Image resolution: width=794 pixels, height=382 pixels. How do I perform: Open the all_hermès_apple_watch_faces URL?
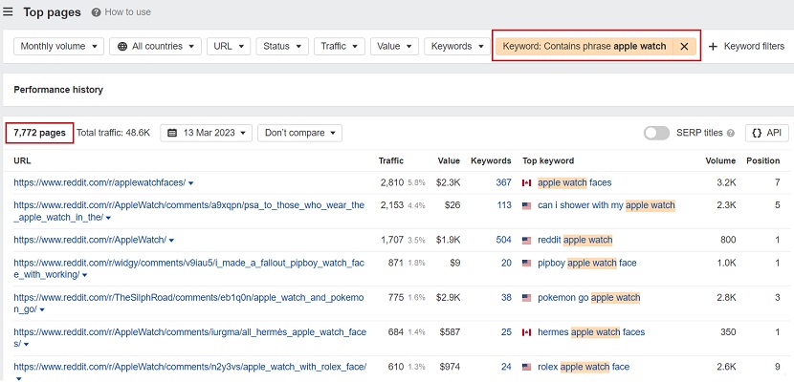point(190,337)
